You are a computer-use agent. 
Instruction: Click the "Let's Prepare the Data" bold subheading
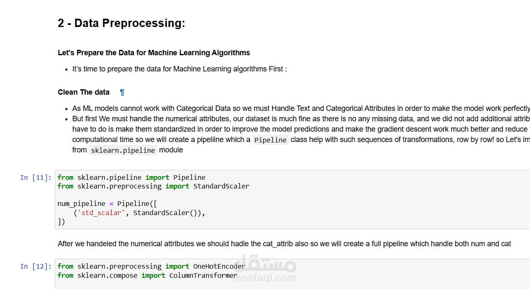coord(154,53)
